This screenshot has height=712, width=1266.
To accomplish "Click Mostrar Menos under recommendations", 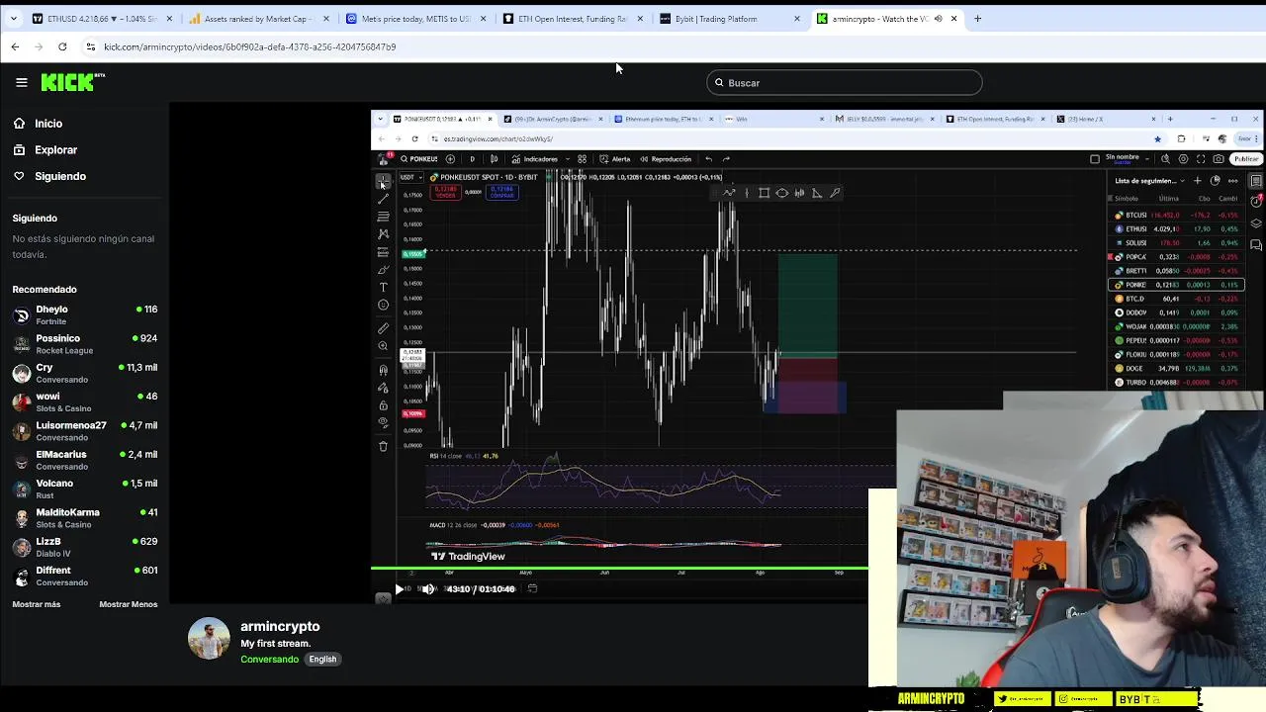I will click(x=128, y=604).
